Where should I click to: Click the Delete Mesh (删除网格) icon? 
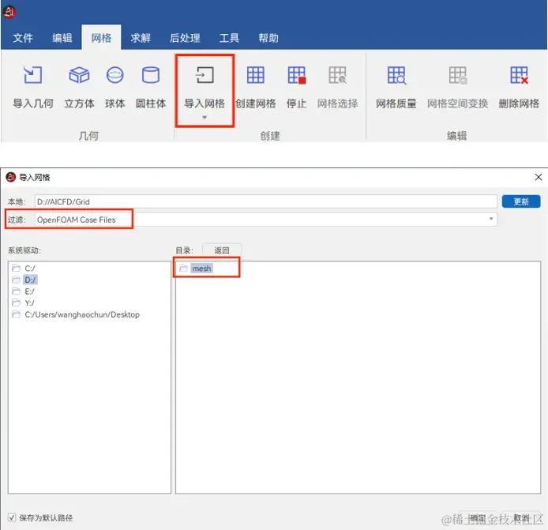point(519,75)
